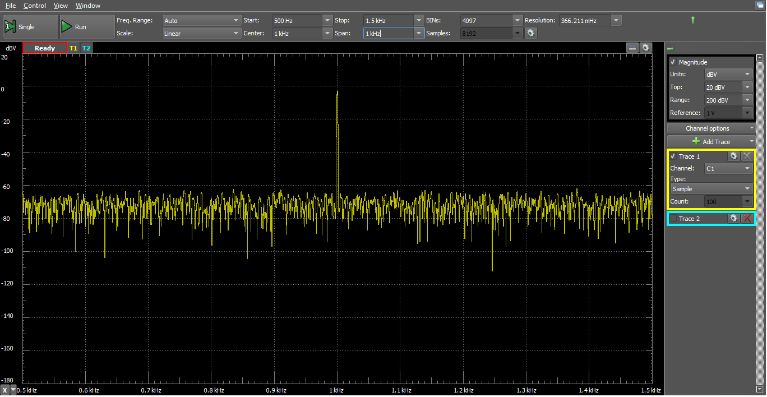The image size is (767, 397).
Task: Click the green up arrow in toolbar
Action: click(692, 20)
